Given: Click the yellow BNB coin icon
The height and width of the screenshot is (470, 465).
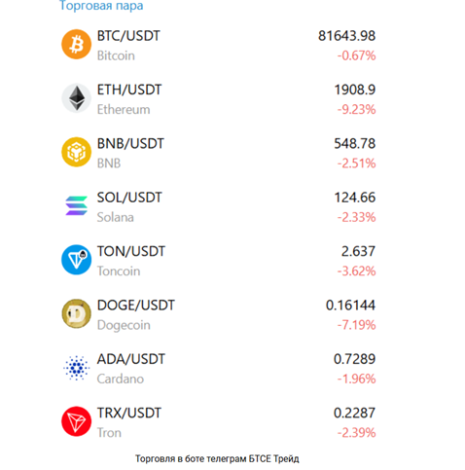Looking at the screenshot, I should 76,152.
